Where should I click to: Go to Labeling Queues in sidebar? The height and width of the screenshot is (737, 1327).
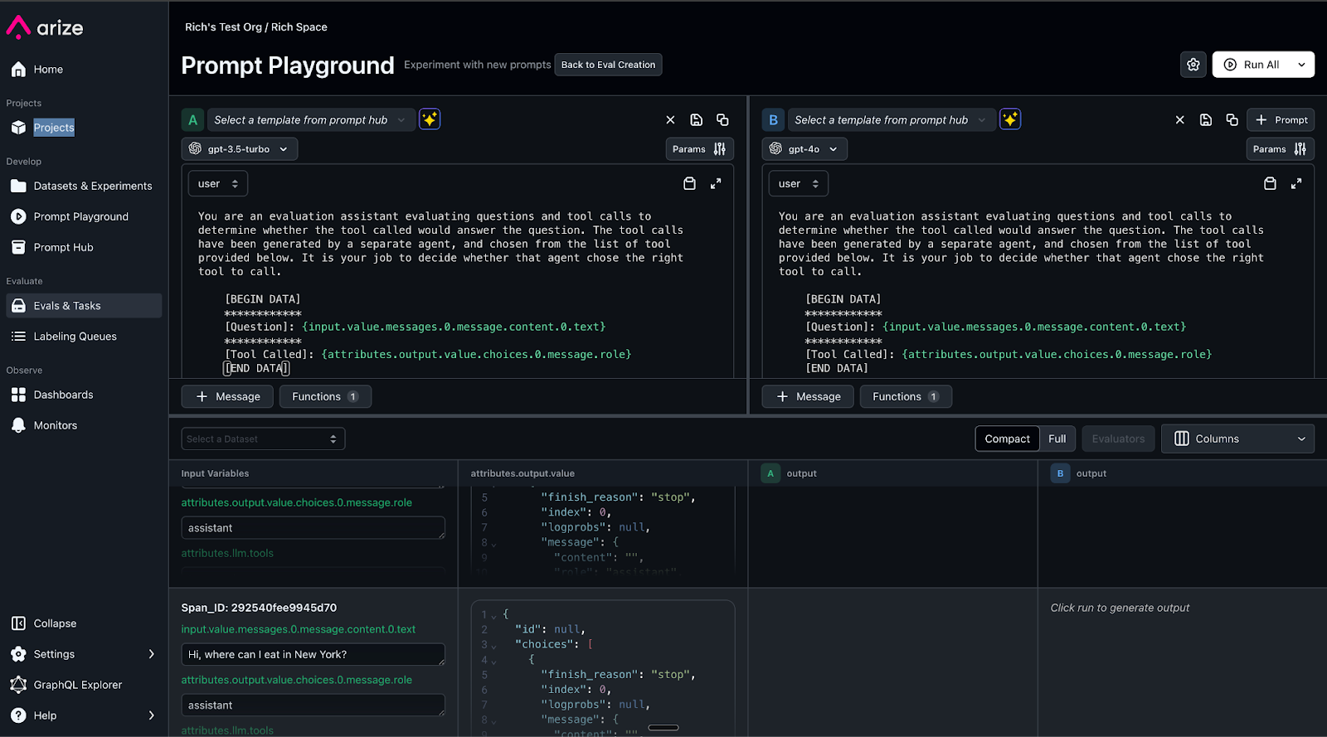(75, 337)
